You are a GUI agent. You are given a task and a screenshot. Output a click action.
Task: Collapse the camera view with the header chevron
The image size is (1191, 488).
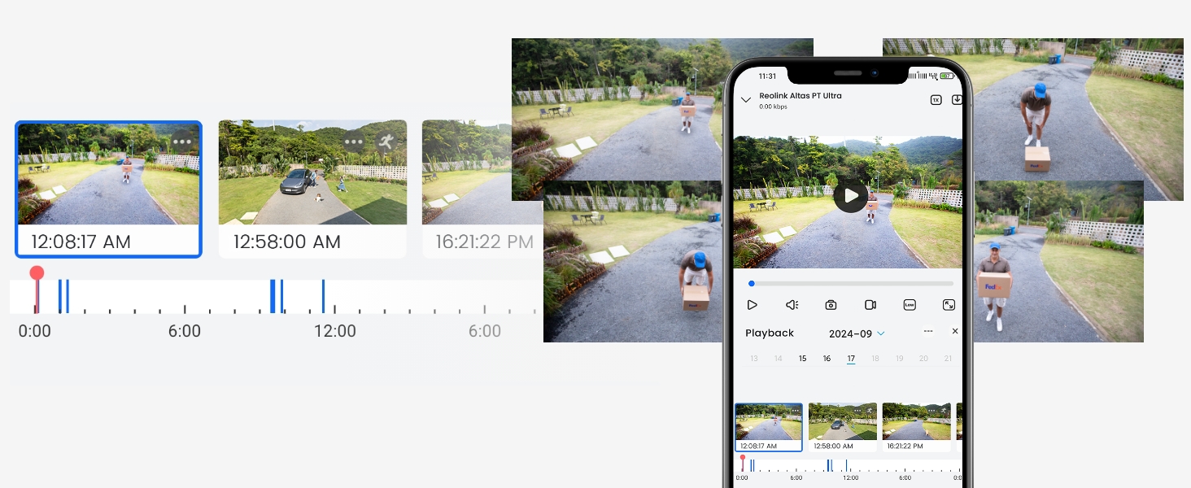point(745,100)
